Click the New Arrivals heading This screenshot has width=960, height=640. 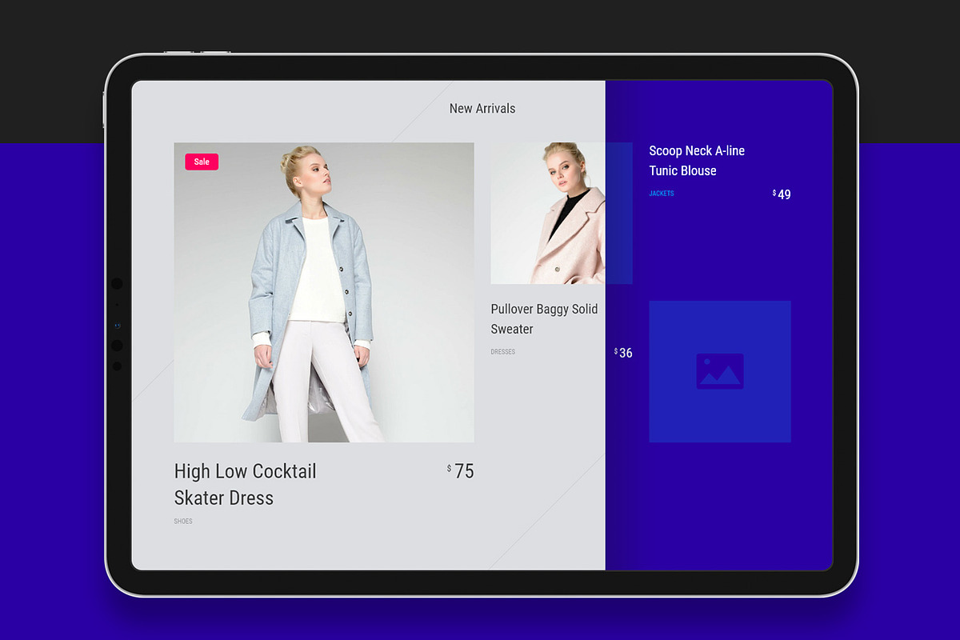[x=482, y=108]
